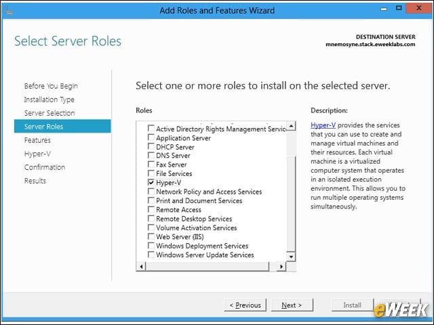Enable the Application Server role checkbox
This screenshot has width=434, height=325.
[151, 137]
